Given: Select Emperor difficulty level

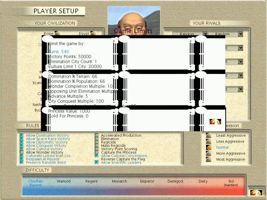Looking at the screenshot, I should (147, 181).
